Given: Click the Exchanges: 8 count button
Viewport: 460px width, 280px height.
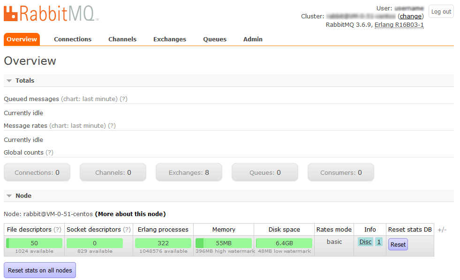Looking at the screenshot, I should point(189,172).
